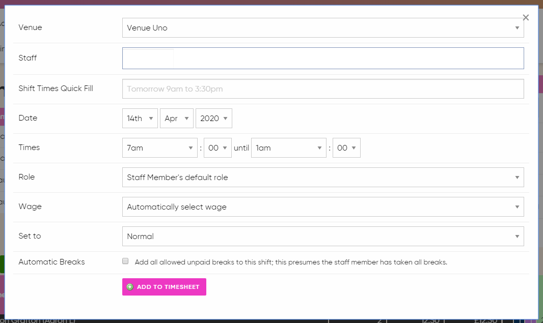Open the end minutes dropdown
Screen dimensions: 543x323
tap(346, 148)
